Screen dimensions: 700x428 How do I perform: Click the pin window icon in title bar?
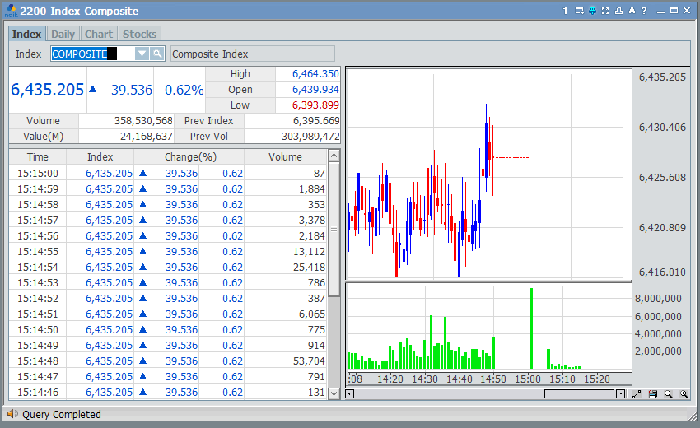[592, 11]
